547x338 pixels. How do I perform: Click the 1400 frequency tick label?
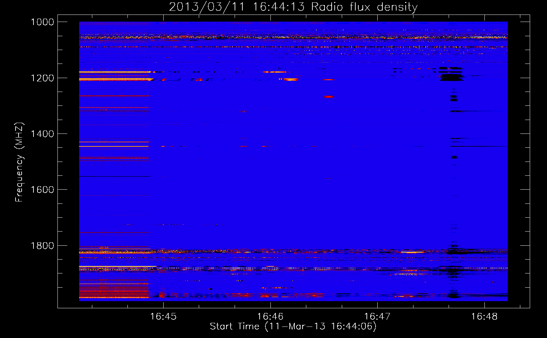42,134
